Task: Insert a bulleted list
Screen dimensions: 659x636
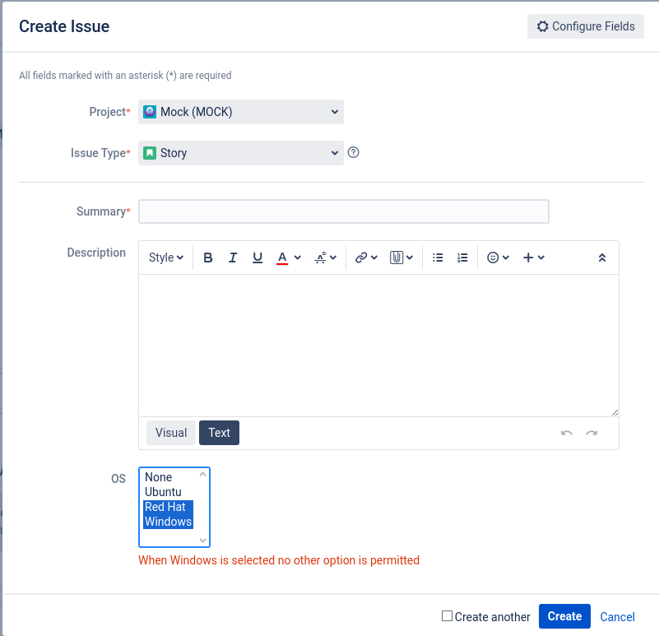Action: tap(438, 258)
